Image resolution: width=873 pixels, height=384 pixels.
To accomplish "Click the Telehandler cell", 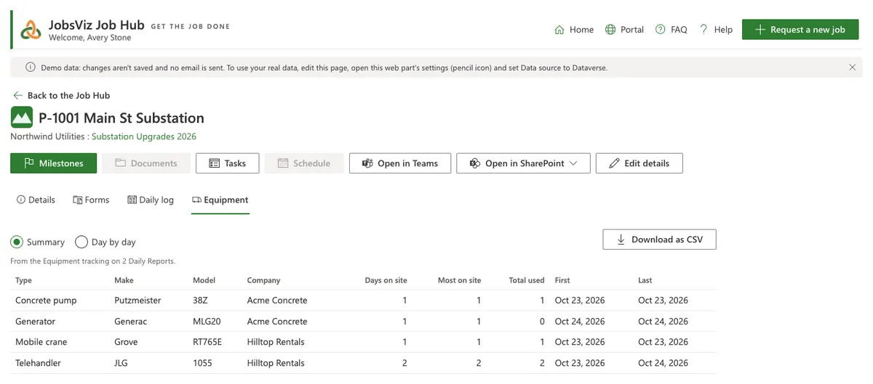I will pos(38,363).
